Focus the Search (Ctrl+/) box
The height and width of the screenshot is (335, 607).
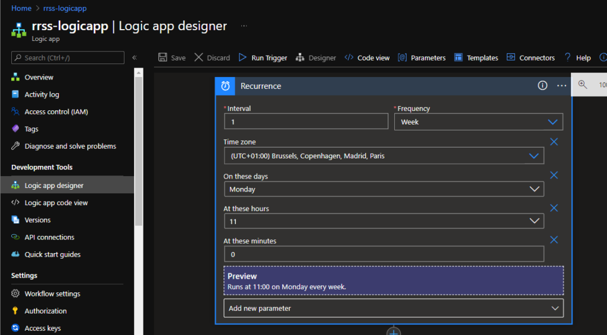click(68, 58)
